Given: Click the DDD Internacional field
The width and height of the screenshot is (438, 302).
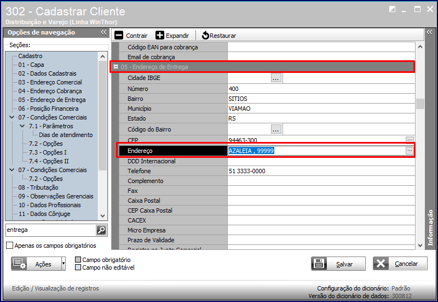Looking at the screenshot, I should [x=321, y=161].
